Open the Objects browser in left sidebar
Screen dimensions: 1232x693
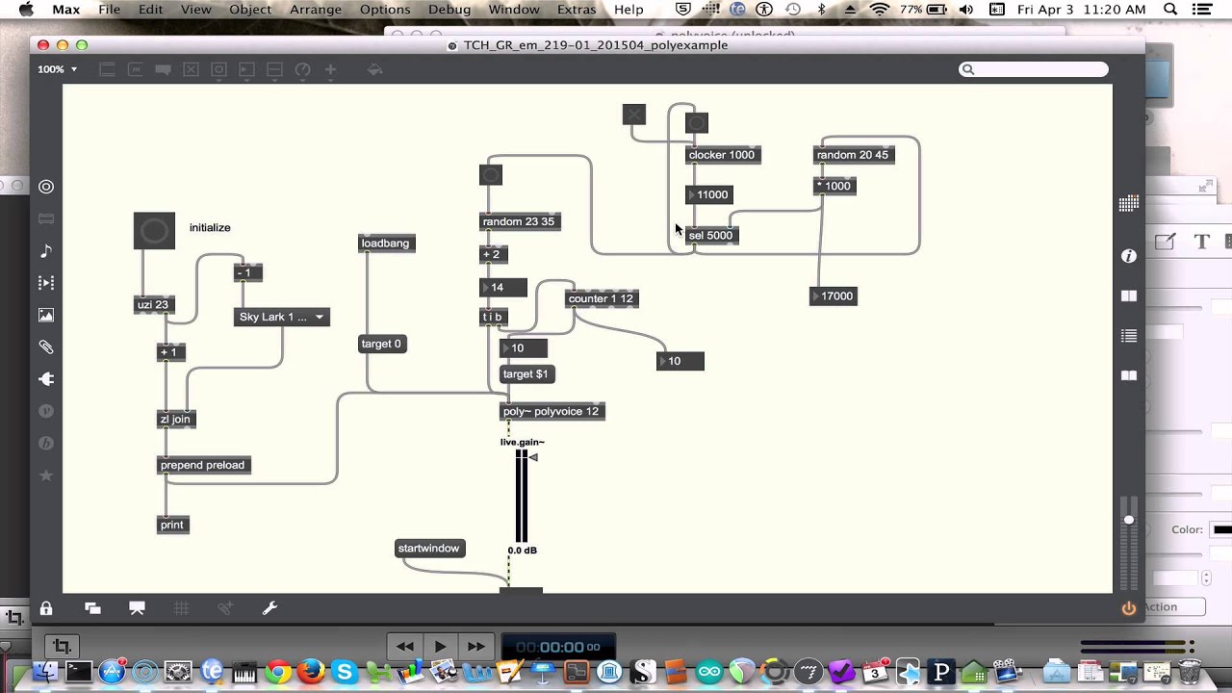pos(46,187)
